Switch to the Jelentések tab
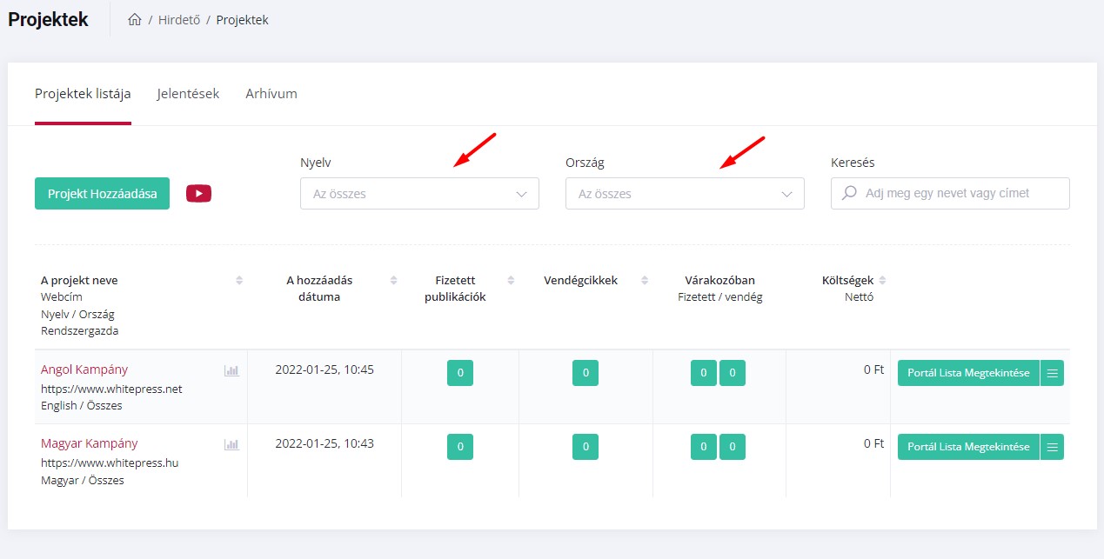The image size is (1104, 559). 188,94
